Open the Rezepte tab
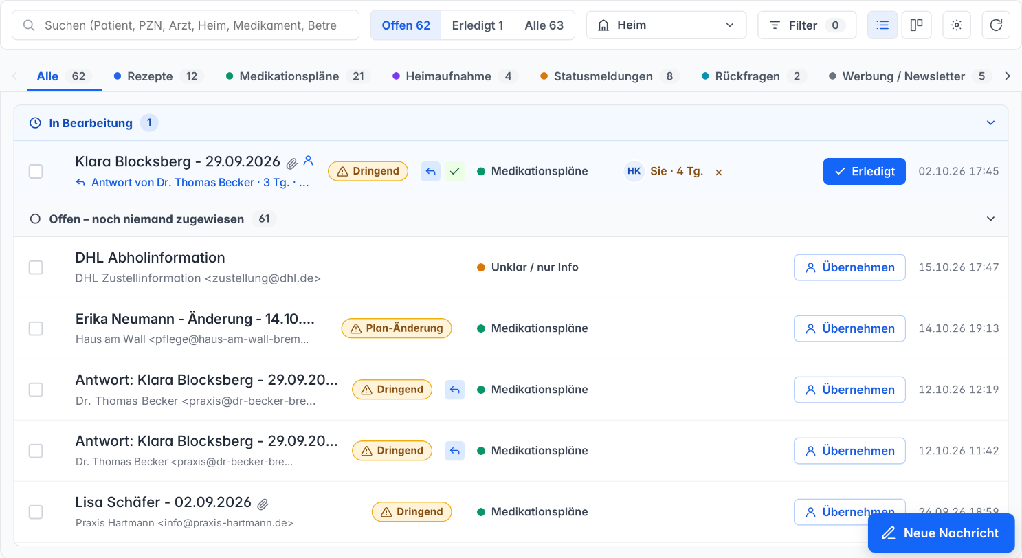Screen dimensions: 1022x558 point(159,76)
